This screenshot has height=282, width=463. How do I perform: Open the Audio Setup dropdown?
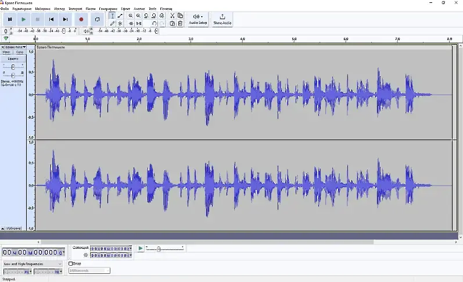[x=198, y=20]
